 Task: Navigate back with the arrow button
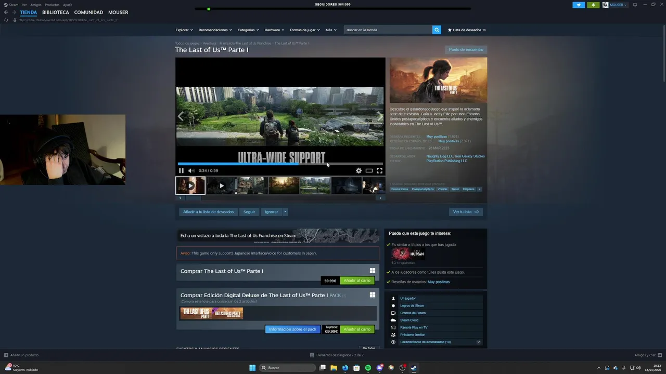[6, 12]
